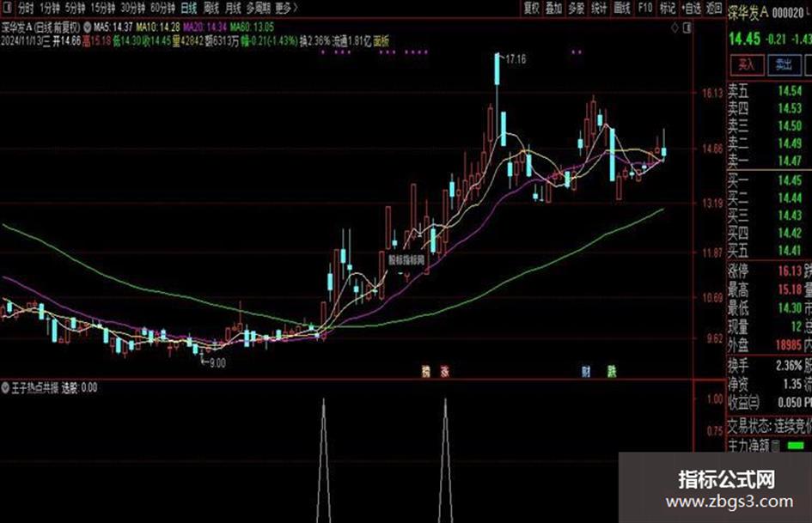
Task: Click the MA60: 13.05 legend value
Action: (253, 27)
